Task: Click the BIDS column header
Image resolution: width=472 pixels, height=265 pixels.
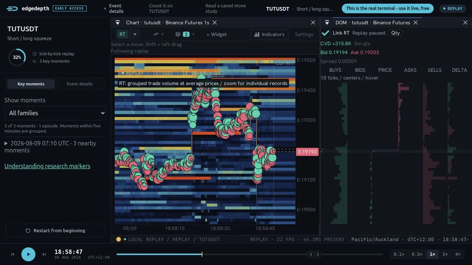Action: click(360, 70)
